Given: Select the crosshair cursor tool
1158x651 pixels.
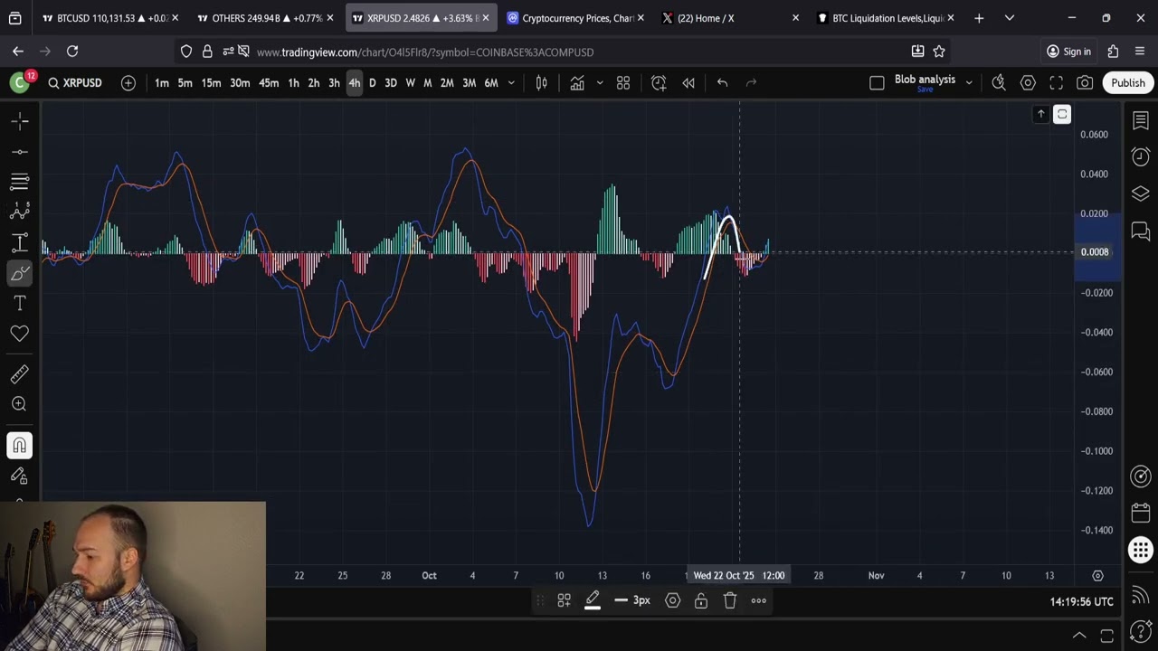Looking at the screenshot, I should click(x=20, y=120).
